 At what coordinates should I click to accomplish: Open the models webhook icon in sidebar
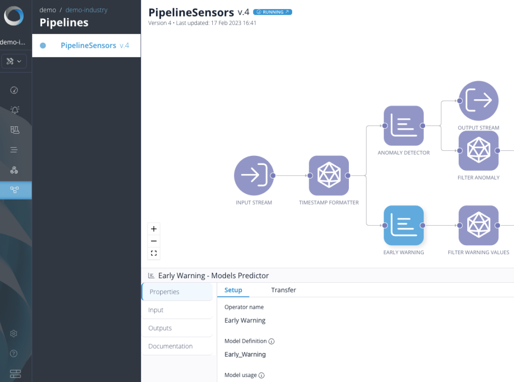pyautogui.click(x=14, y=170)
